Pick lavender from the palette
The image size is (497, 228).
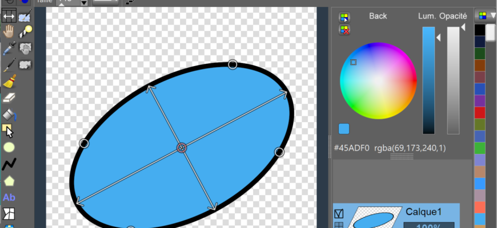click(480, 160)
